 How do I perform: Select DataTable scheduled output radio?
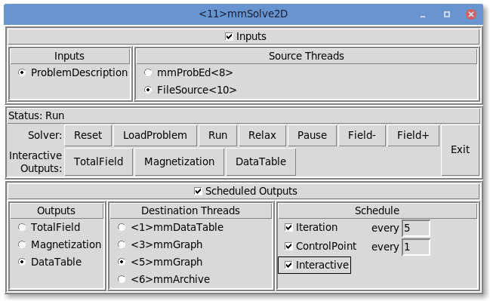(x=22, y=262)
